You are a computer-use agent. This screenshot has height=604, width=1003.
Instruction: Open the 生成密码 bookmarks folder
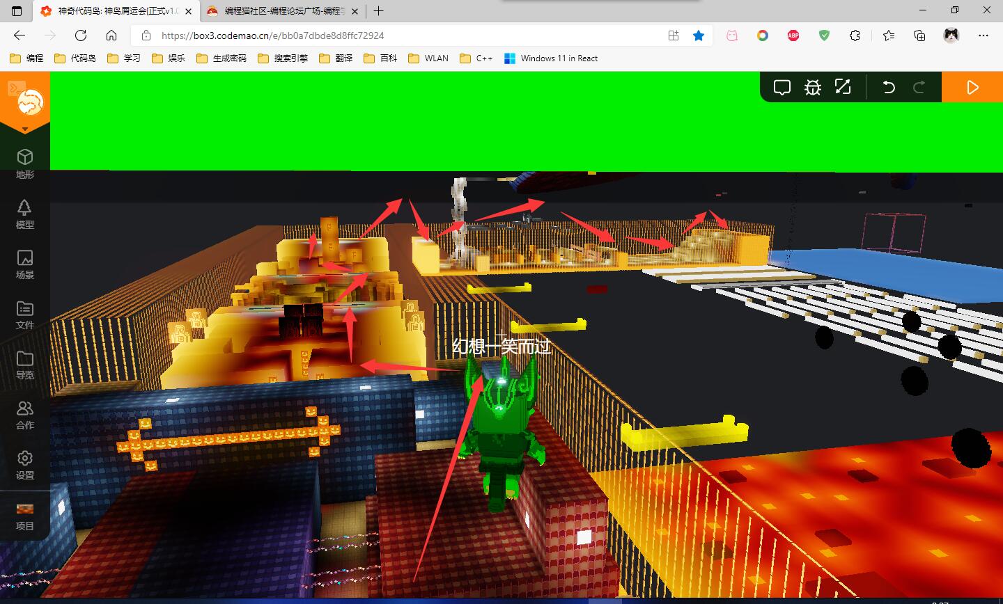[221, 58]
